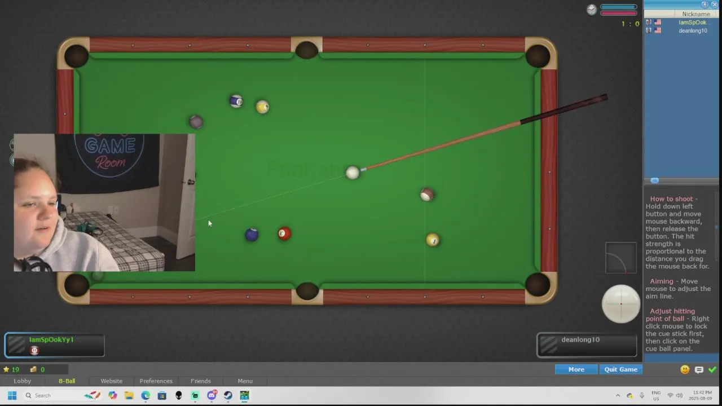
Task: Click the 'Aiming' help heading
Action: pos(662,281)
